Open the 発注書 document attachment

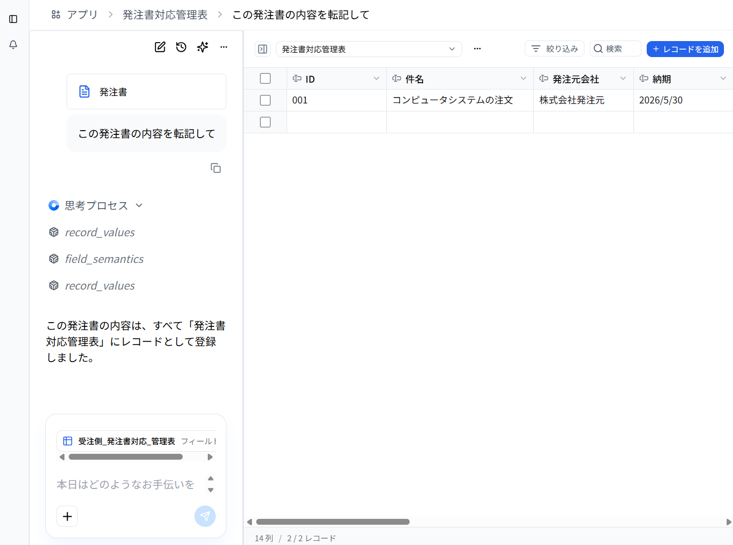[146, 92]
